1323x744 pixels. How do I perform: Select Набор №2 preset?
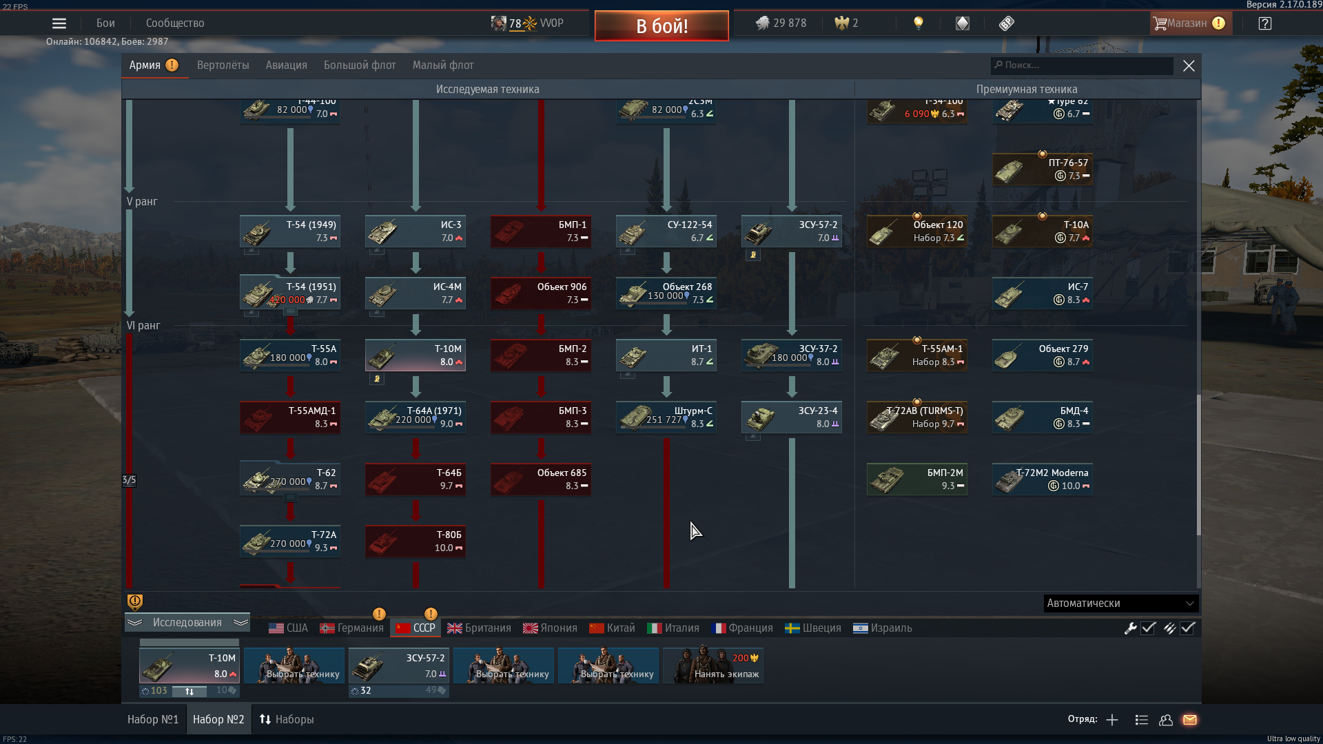pyautogui.click(x=218, y=720)
